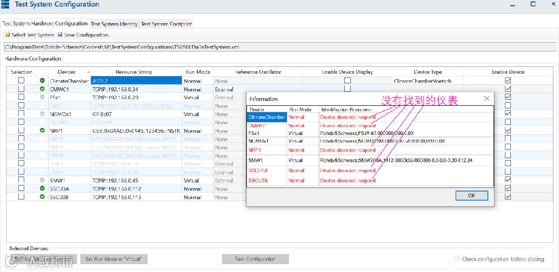Toggle Check configuration before closing
The width and height of the screenshot is (559, 272).
[x=456, y=259]
